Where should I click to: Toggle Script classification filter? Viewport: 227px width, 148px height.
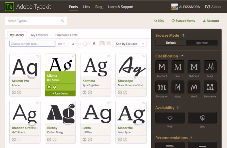(x=210, y=67)
